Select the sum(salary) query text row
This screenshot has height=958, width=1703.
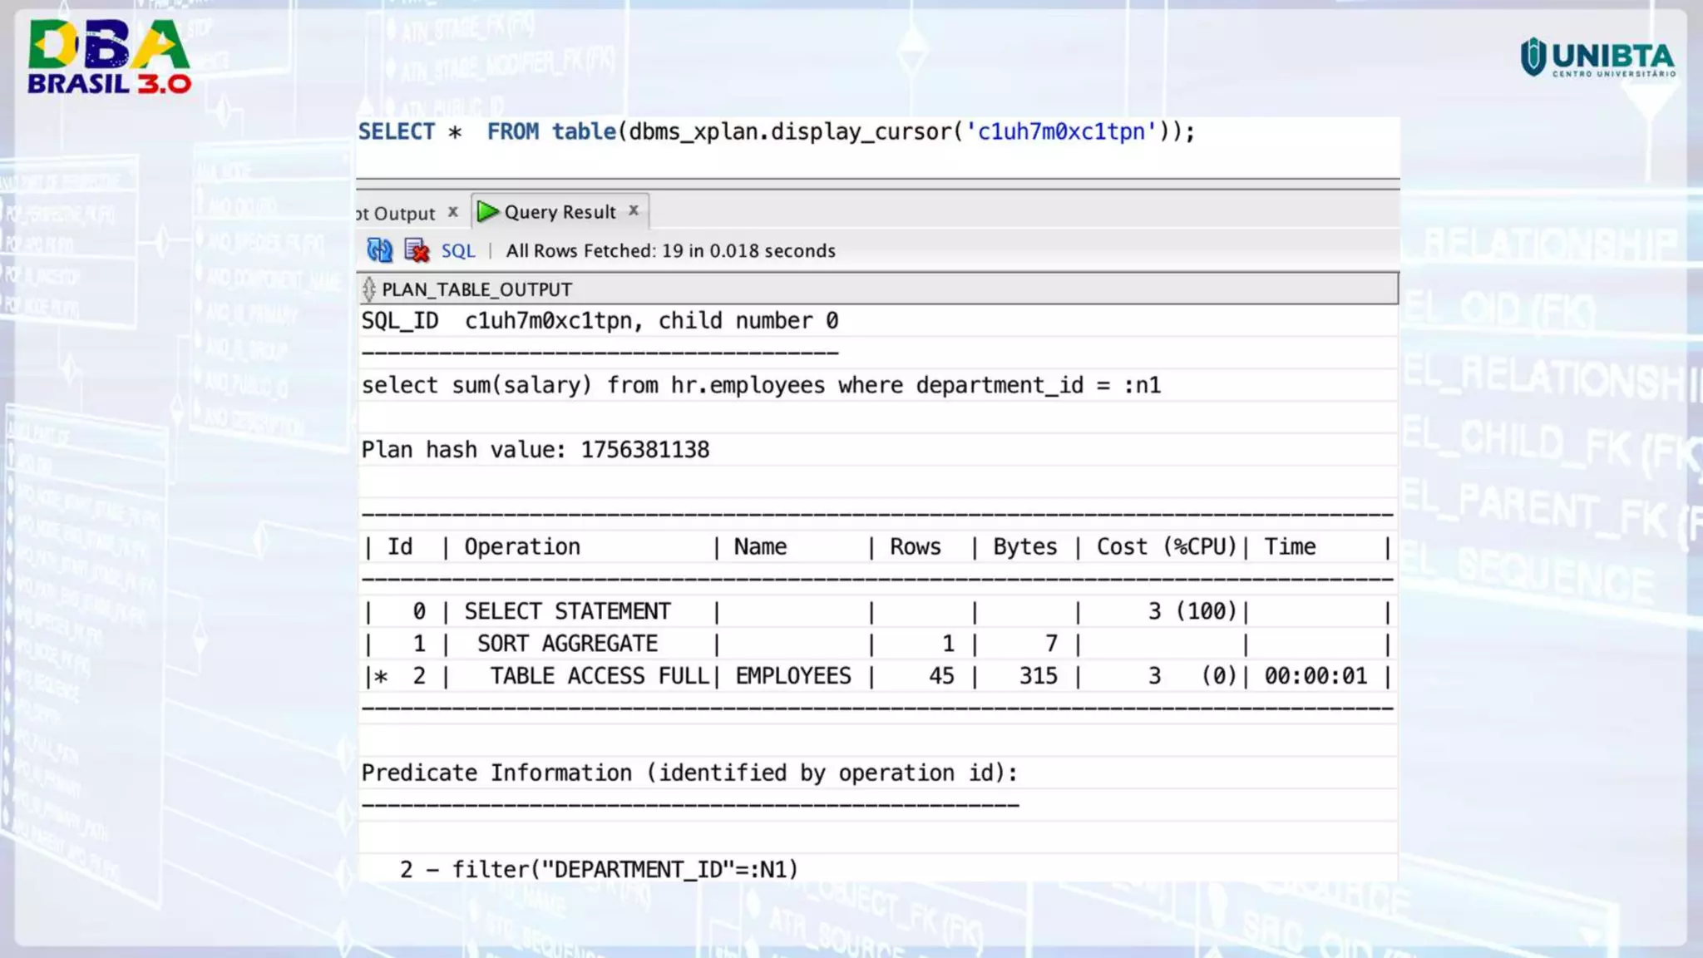(760, 386)
